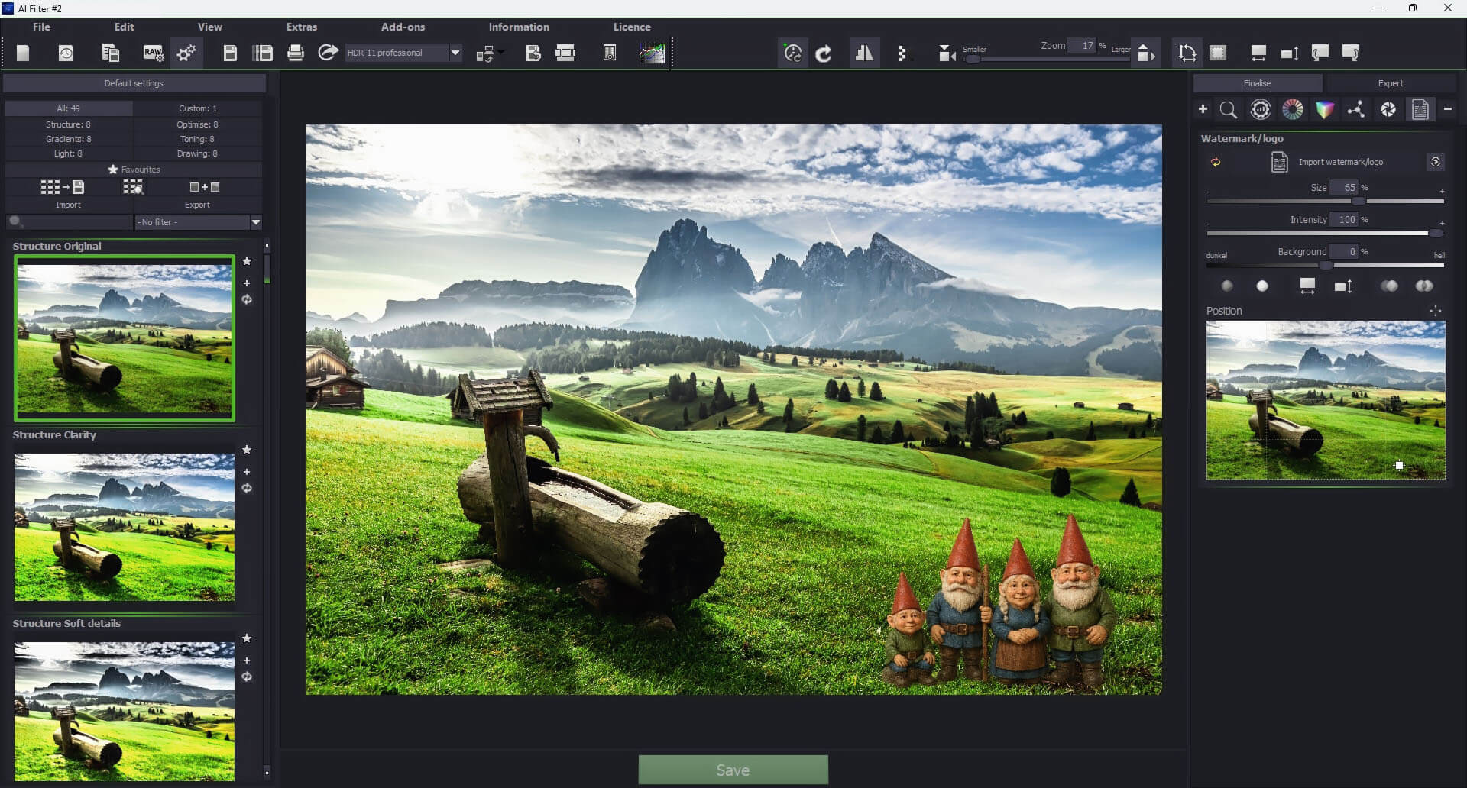The image size is (1467, 788).
Task: Toggle the Watermark/logo panel document icon
Action: click(1420, 109)
